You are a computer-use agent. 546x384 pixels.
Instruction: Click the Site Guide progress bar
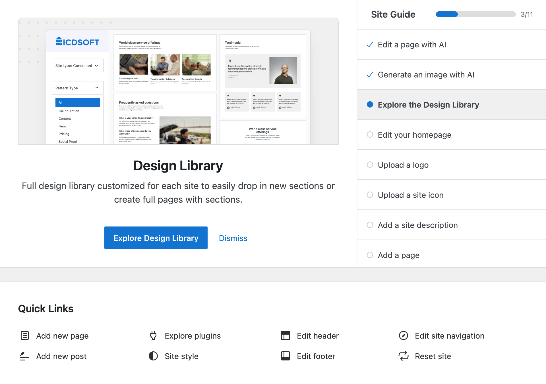[x=475, y=14]
